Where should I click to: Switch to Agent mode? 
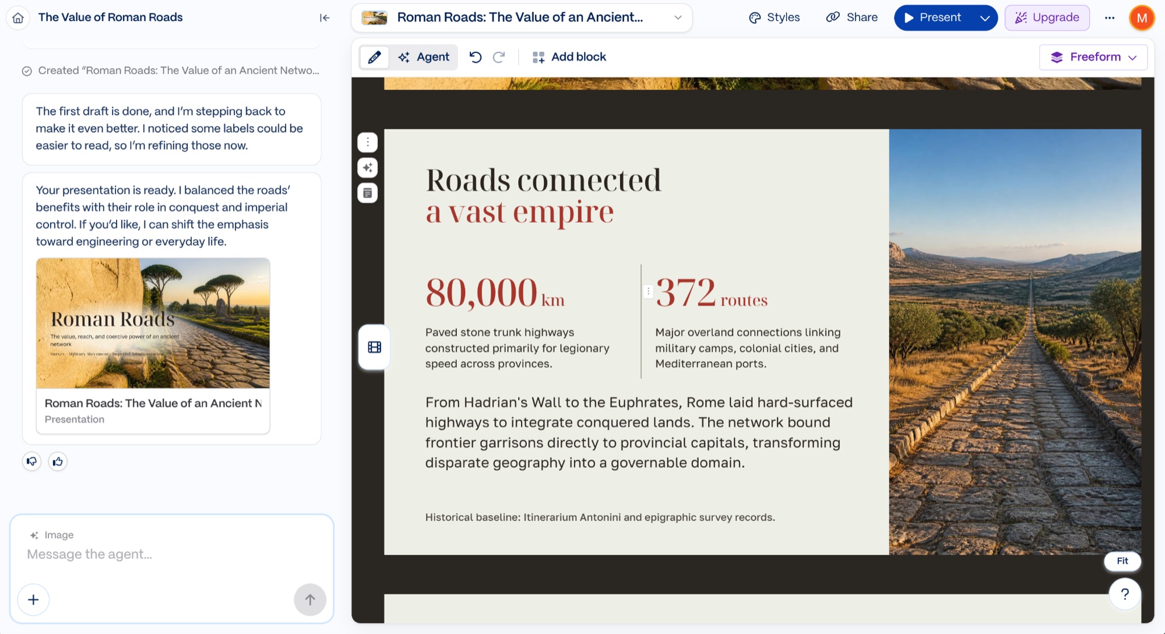click(424, 57)
